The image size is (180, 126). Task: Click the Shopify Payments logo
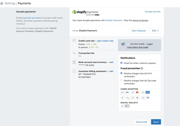pyautogui.click(x=85, y=13)
